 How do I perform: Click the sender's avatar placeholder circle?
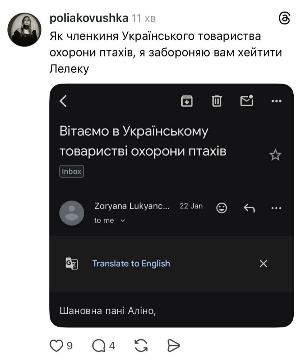72,213
